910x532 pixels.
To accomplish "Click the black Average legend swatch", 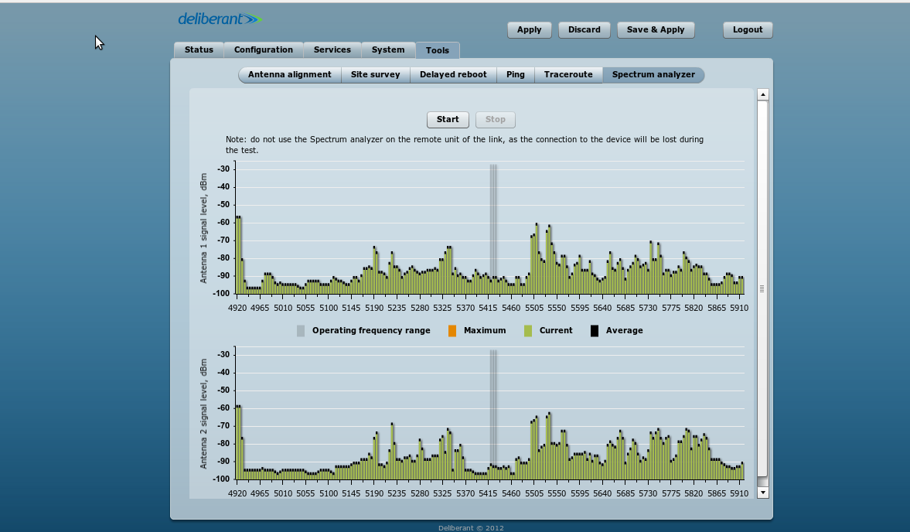I will point(595,331).
